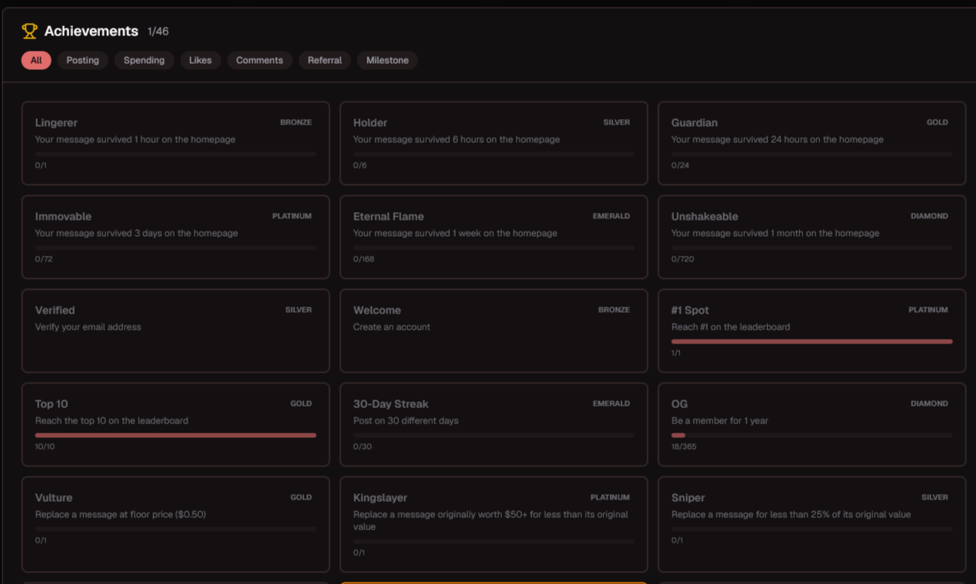
Task: Select the OG achievement card
Action: coord(812,424)
